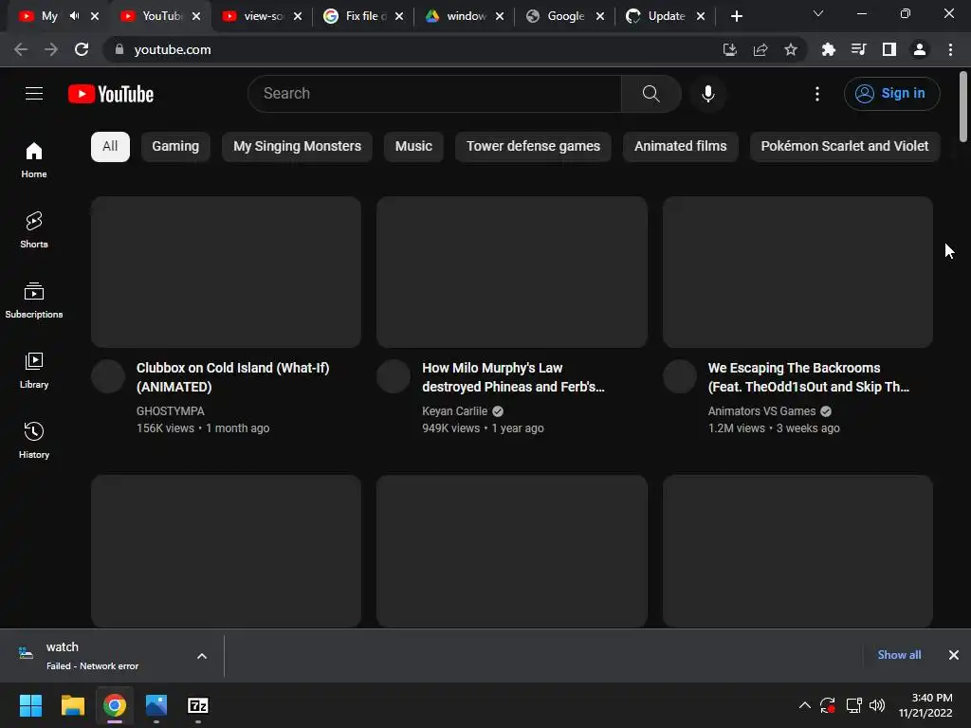Open the failed watch download item
The image size is (971, 728).
93,656
